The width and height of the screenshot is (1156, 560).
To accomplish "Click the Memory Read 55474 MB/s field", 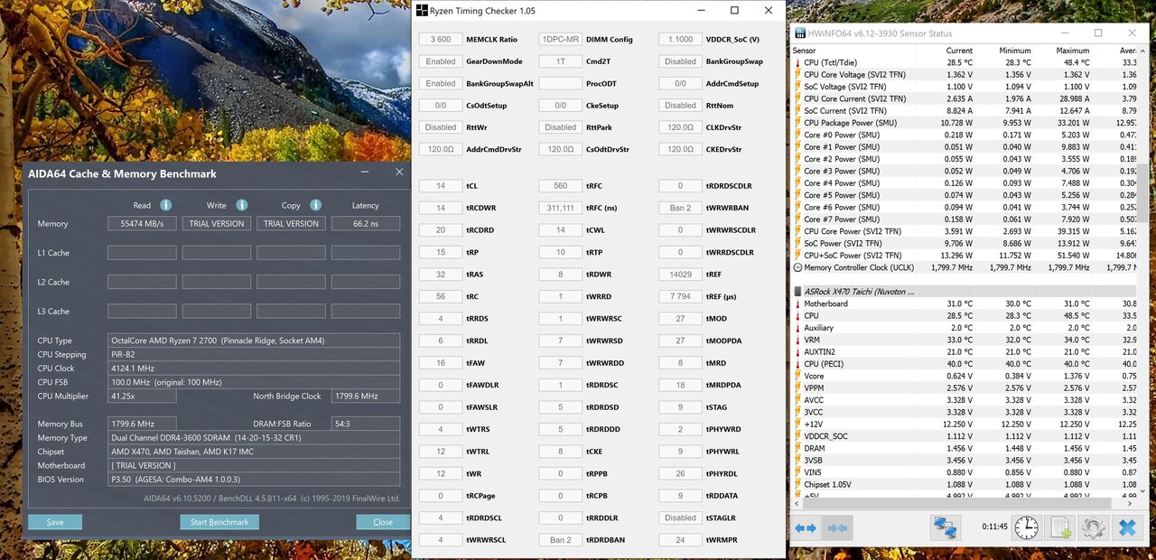I will 142,223.
